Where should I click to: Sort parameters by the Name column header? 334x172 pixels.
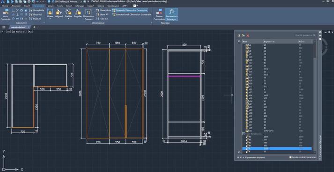(x=252, y=41)
